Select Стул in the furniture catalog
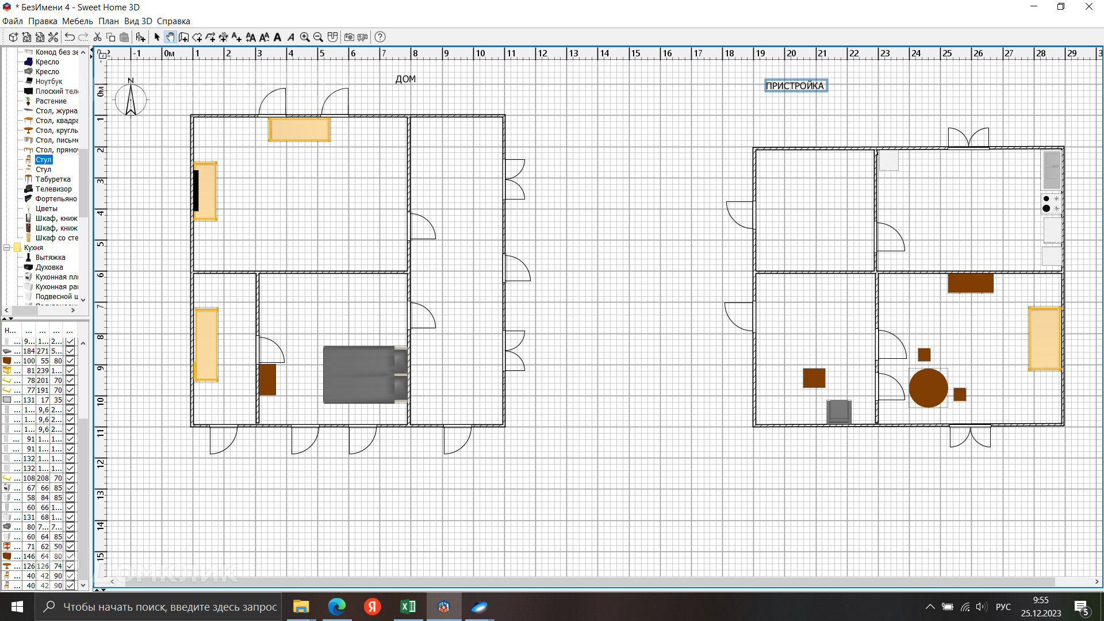The height and width of the screenshot is (621, 1104). 43,160
